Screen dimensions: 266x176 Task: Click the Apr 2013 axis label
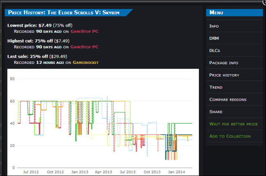(x=103, y=172)
